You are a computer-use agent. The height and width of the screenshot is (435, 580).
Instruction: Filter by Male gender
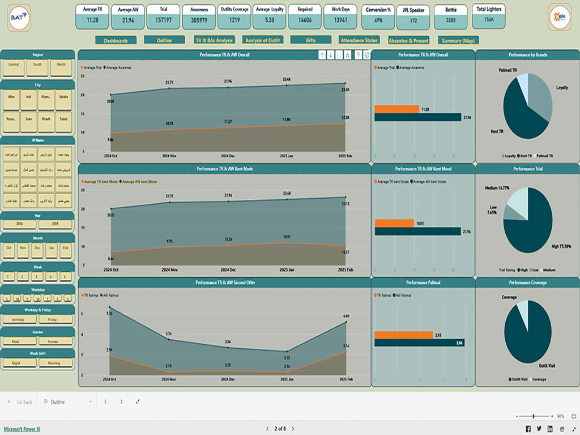point(20,341)
